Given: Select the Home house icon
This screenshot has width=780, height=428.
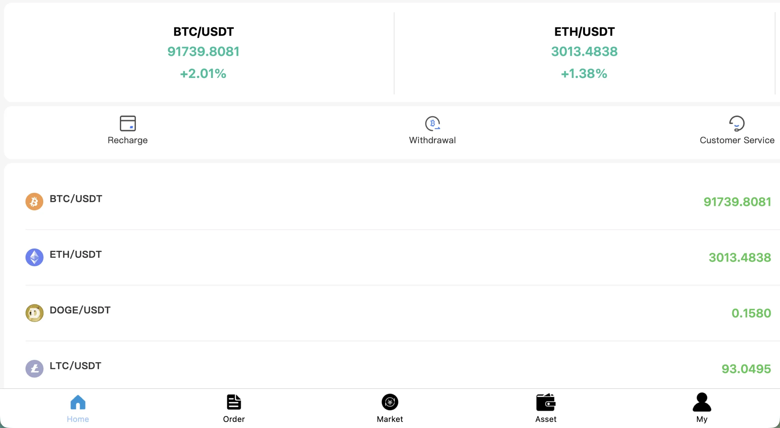Looking at the screenshot, I should [x=78, y=402].
